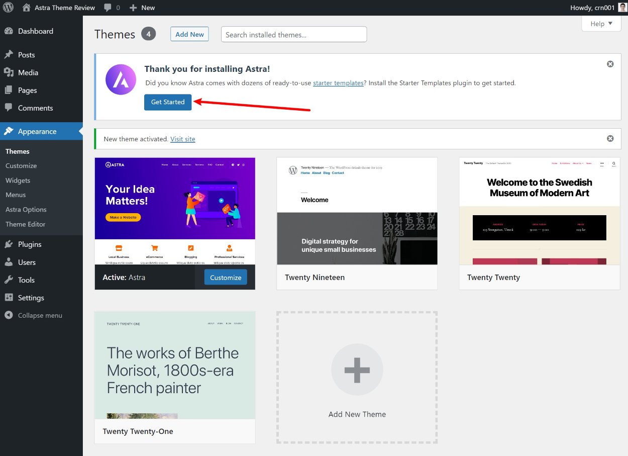Click the plus icon next to New
This screenshot has width=628, height=456.
133,8
